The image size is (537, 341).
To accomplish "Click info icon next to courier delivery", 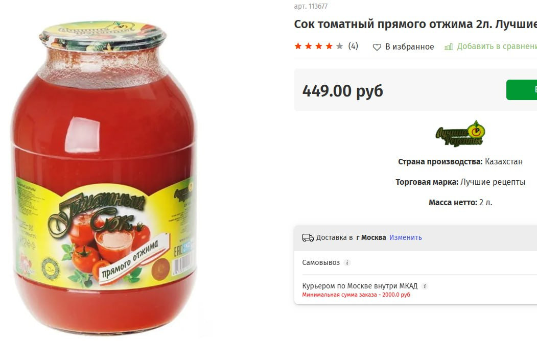I will (425, 286).
